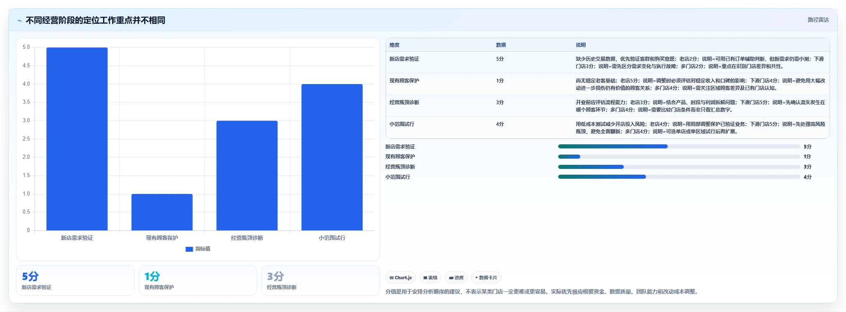Click the 2.5 y-axis tick label
846x312 pixels.
(x=26, y=139)
